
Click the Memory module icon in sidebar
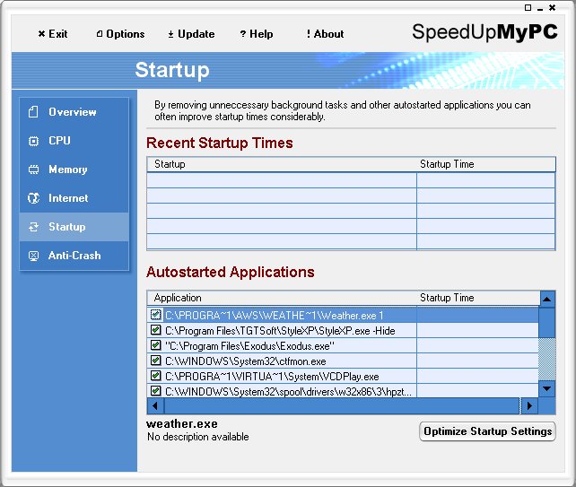click(33, 170)
